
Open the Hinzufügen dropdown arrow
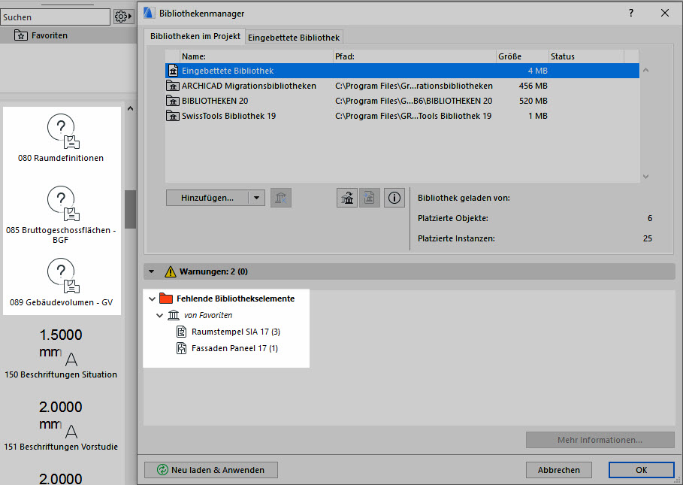(x=256, y=198)
